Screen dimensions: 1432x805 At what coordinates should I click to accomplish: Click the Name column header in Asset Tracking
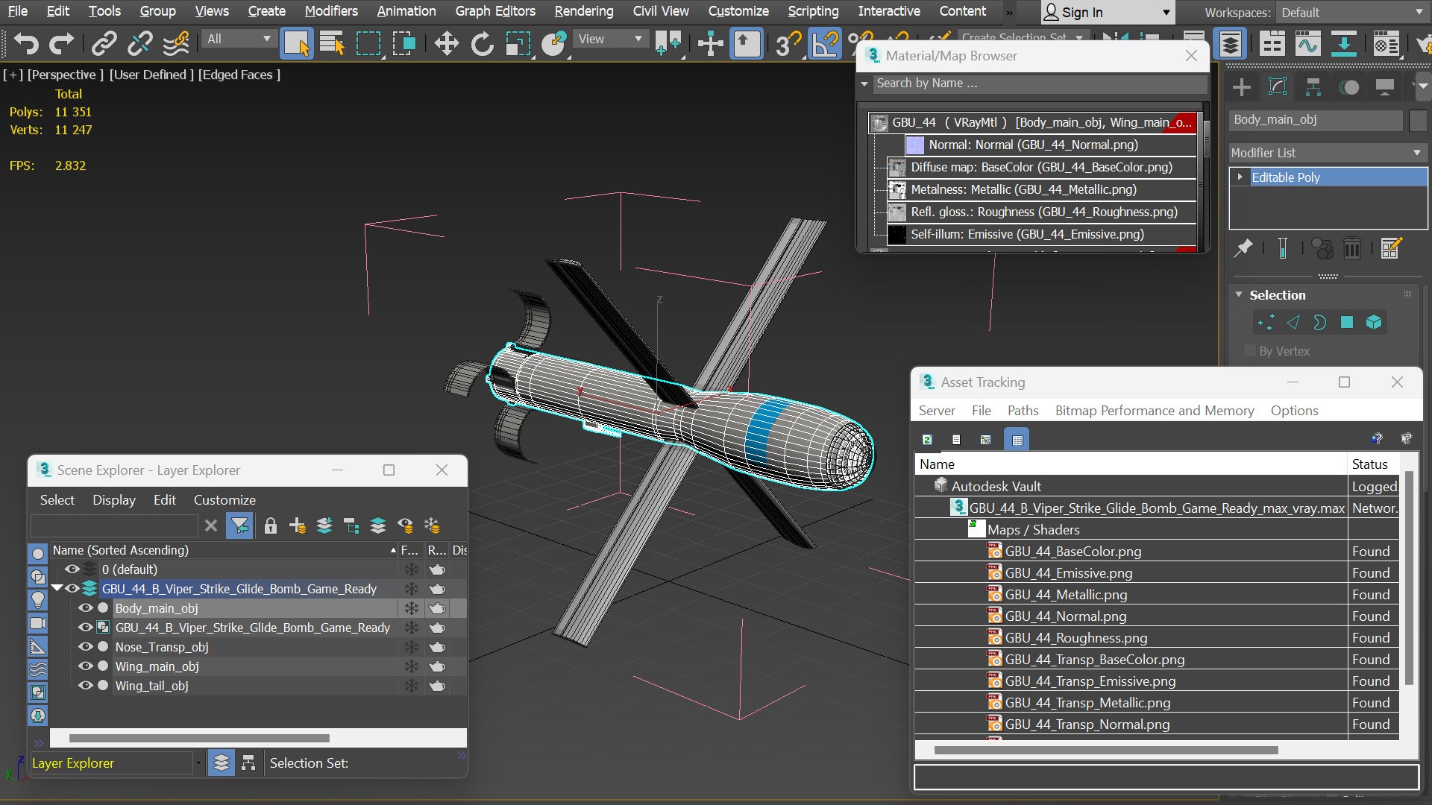(1130, 464)
